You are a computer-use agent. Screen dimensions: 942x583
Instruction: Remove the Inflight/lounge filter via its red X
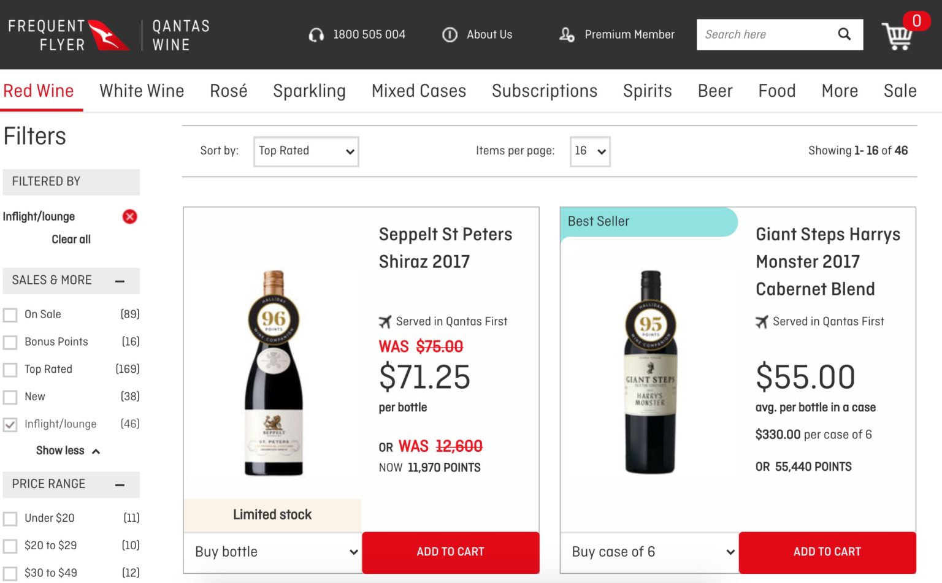tap(129, 216)
